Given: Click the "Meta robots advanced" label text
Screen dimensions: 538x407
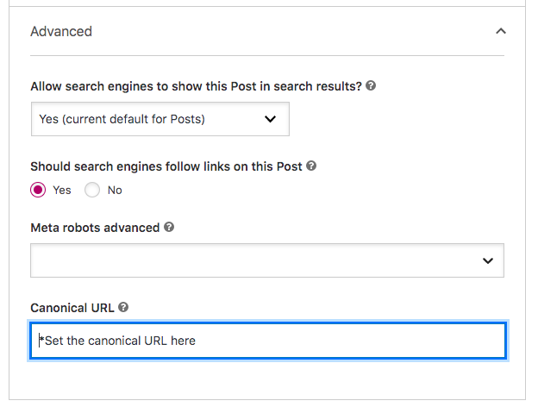Looking at the screenshot, I should click(x=95, y=228).
